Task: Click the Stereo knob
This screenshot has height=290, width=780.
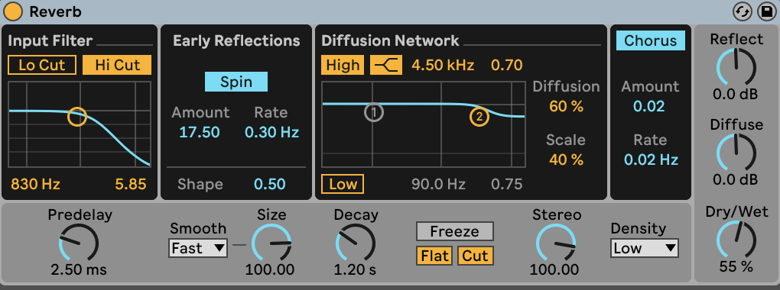Action: pos(556,243)
